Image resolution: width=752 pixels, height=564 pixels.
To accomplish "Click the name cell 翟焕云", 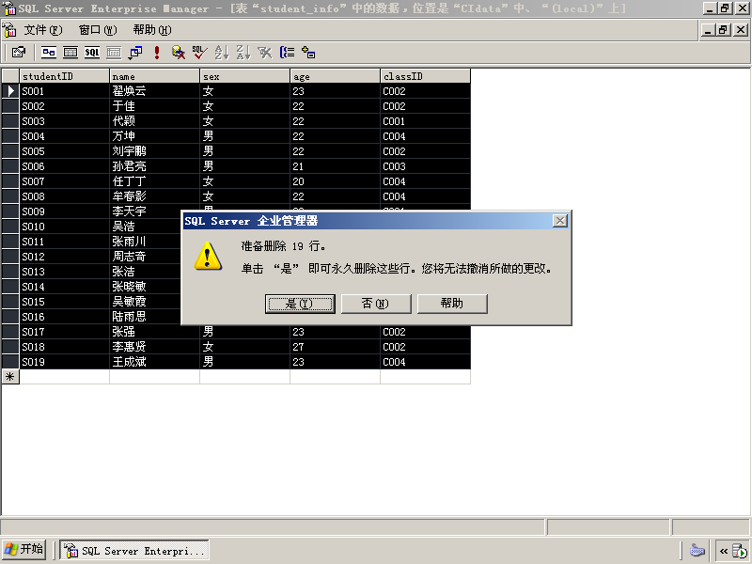I will pyautogui.click(x=154, y=90).
